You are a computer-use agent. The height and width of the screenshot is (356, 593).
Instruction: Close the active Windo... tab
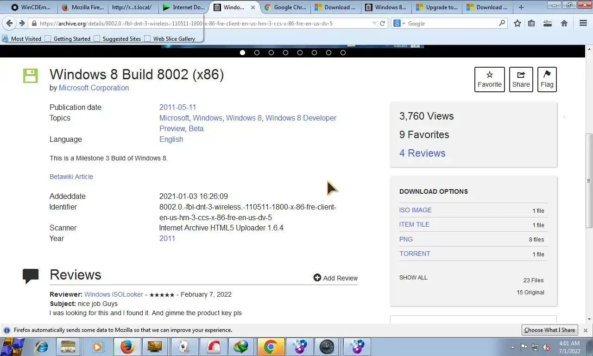252,7
